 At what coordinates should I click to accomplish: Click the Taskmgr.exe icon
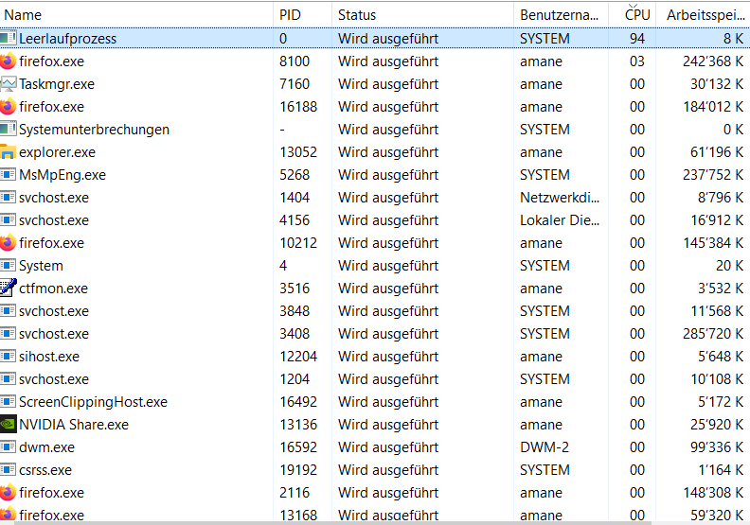[9, 83]
